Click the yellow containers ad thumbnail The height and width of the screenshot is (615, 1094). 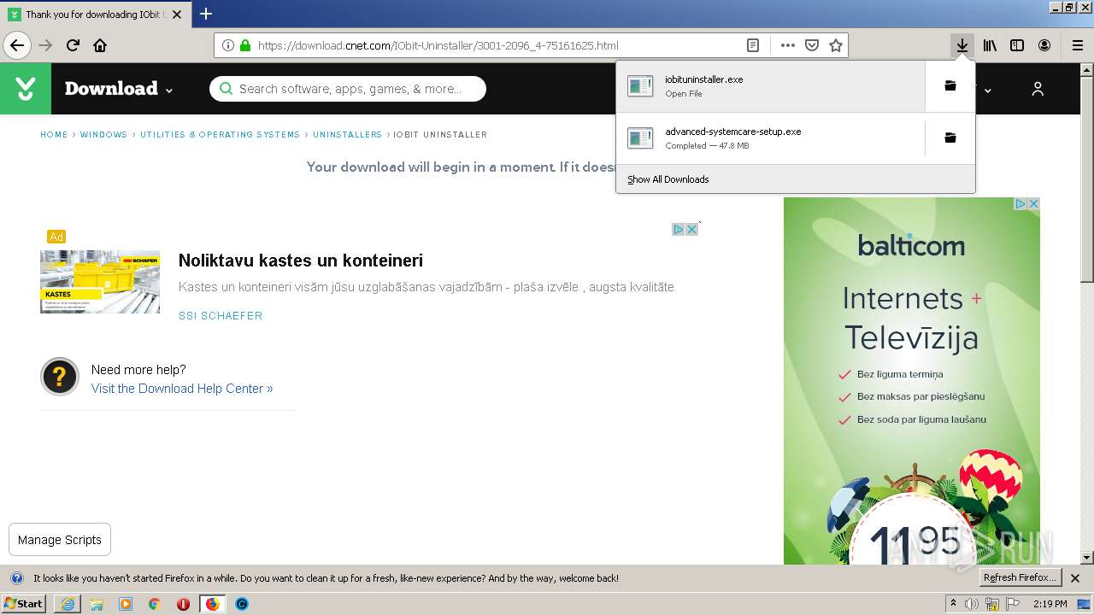pyautogui.click(x=100, y=282)
